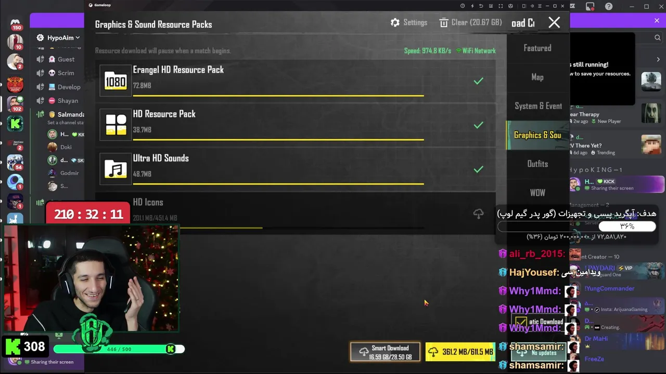Toggle Gameloop side panel icon
Viewport: 666px width, 374px height.
524,6
